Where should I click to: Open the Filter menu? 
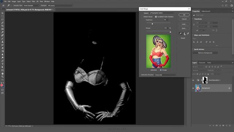point(33,1)
